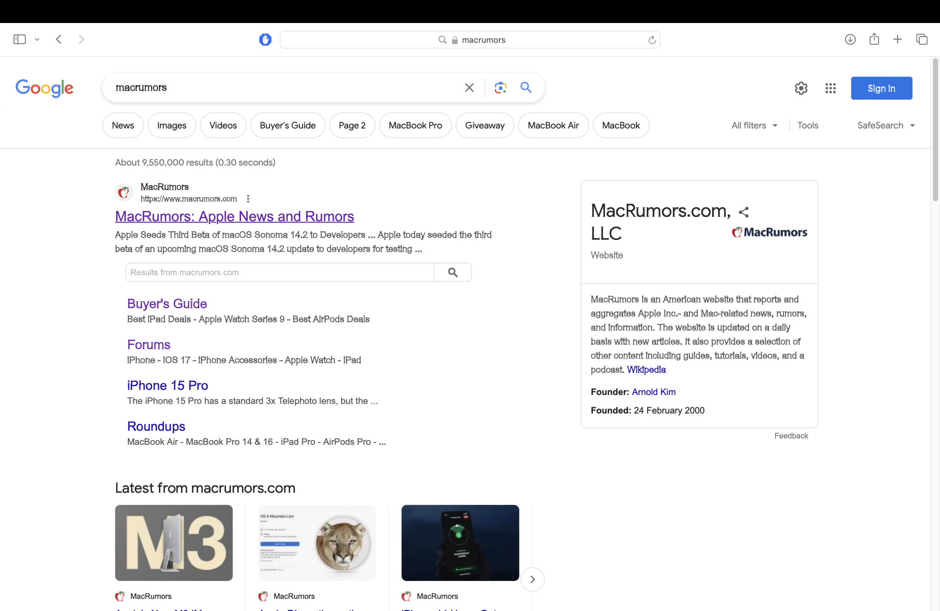
Task: Open the sidebar options dropdown arrow
Action: click(37, 39)
